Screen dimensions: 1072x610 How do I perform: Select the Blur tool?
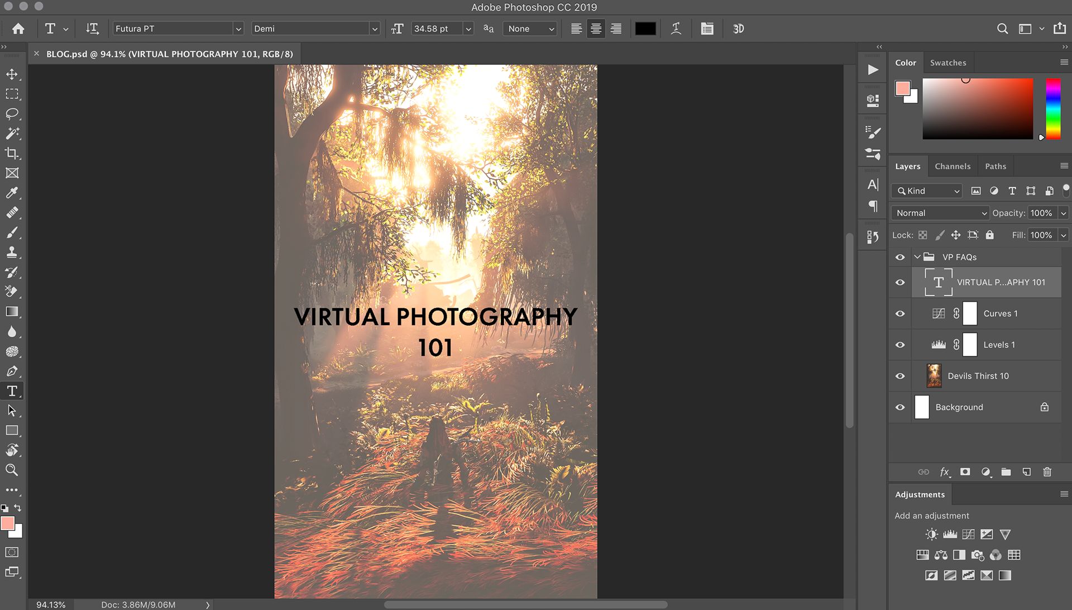(x=12, y=331)
